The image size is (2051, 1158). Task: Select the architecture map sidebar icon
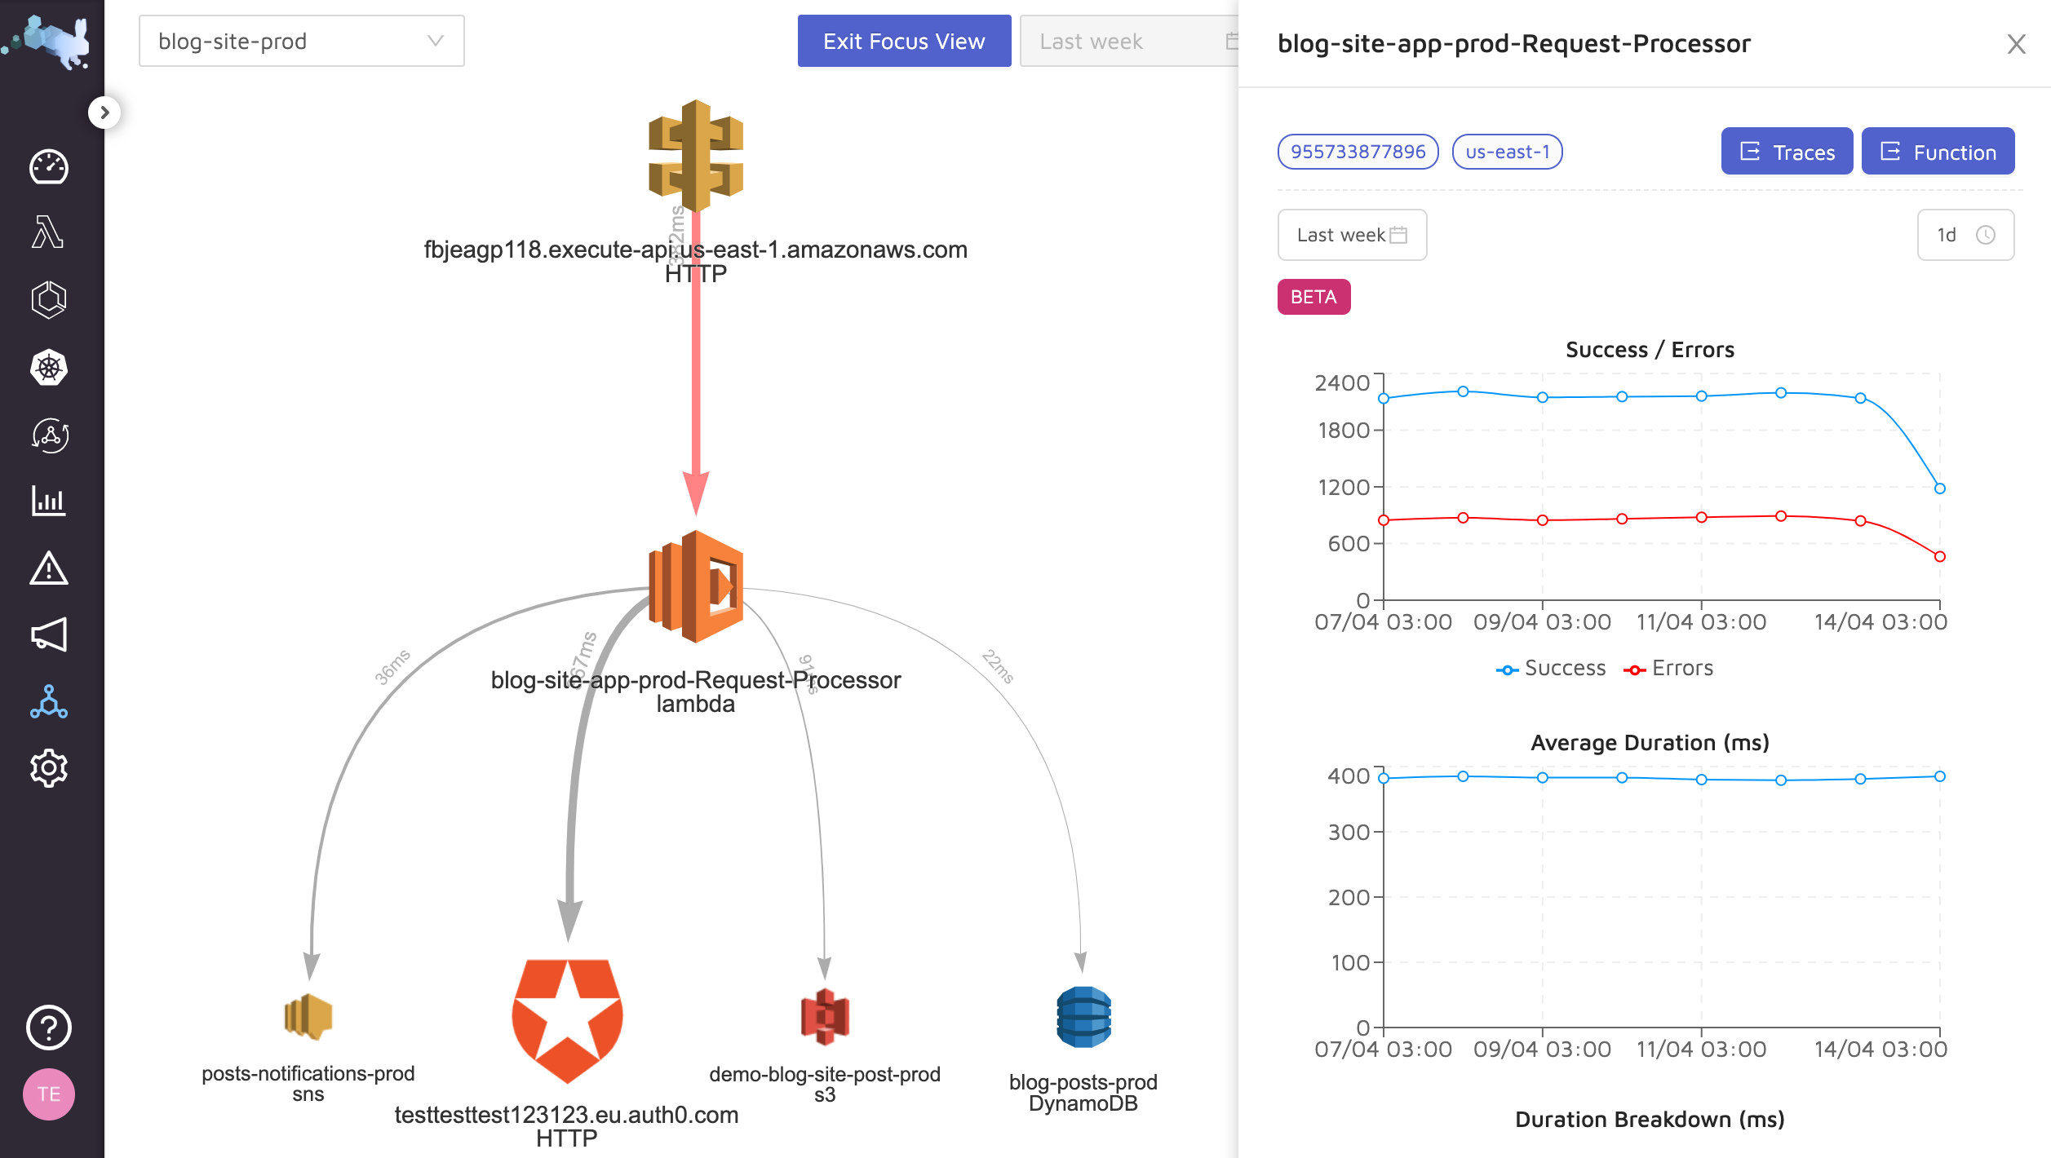click(48, 702)
